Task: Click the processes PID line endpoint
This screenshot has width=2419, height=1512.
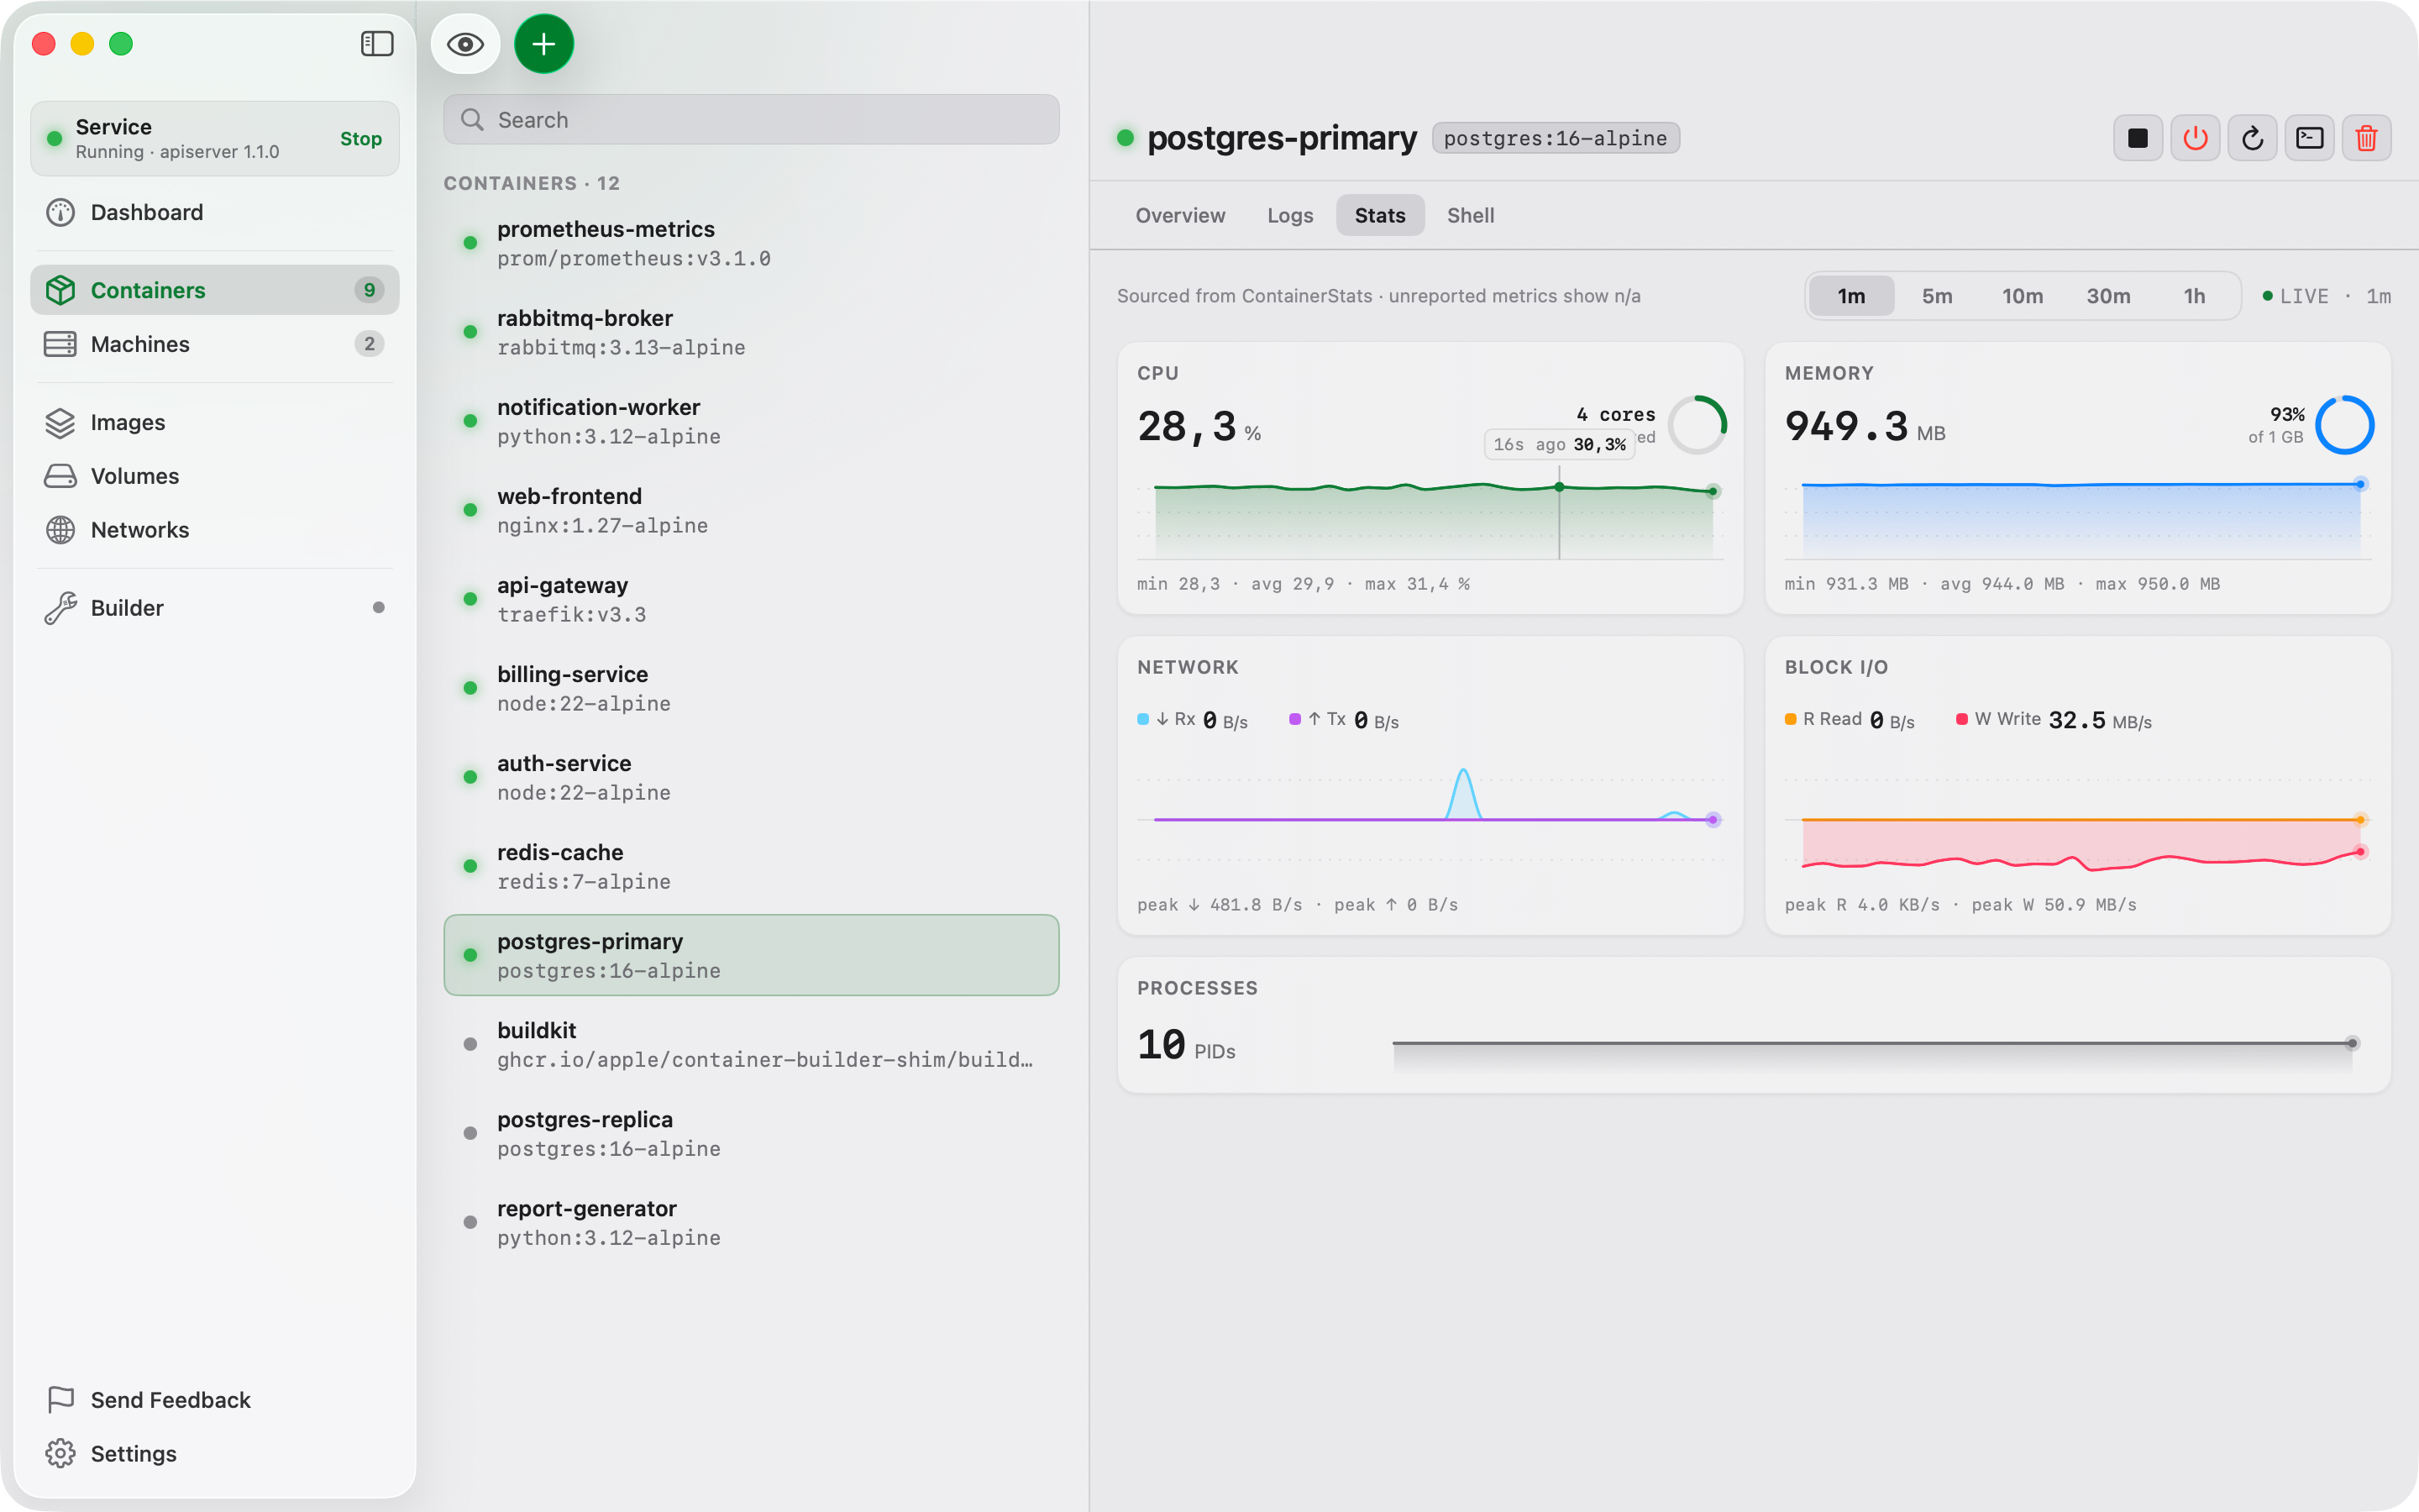Action: (x=2352, y=1043)
